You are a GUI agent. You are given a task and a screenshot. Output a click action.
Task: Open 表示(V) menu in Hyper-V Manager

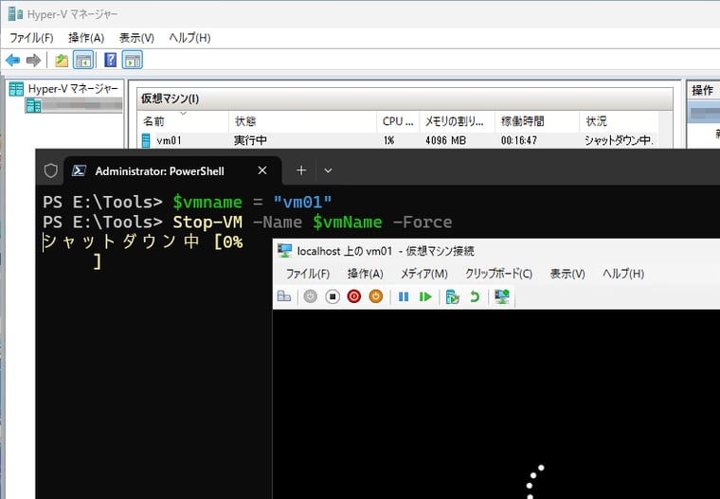[136, 38]
